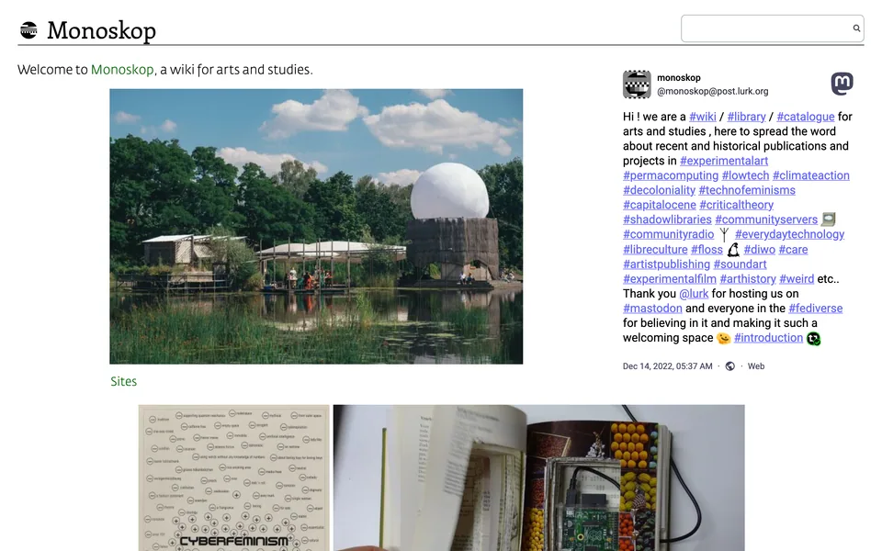Click the penguin emoji after #floss
This screenshot has height=551, width=882.
pos(733,250)
